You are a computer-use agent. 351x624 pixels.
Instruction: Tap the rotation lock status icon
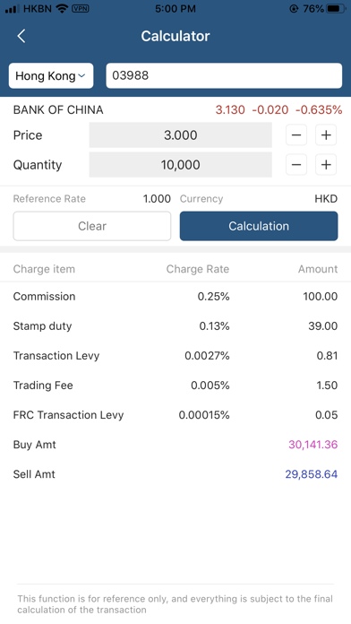coord(294,9)
